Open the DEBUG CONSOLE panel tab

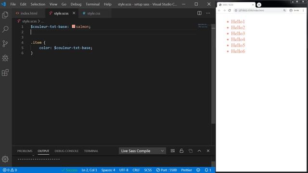(x=66, y=151)
